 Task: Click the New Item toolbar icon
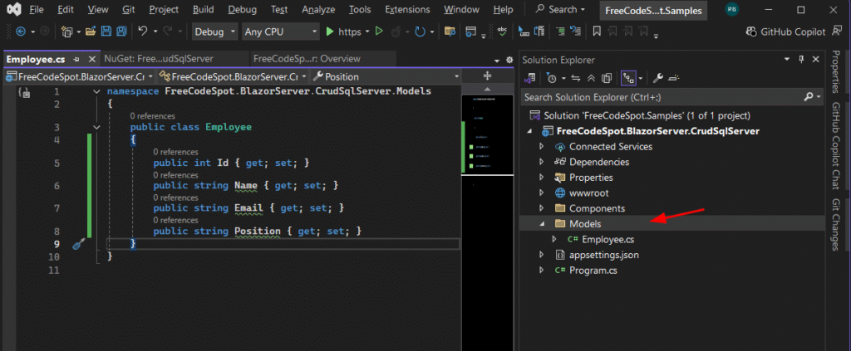pos(67,32)
